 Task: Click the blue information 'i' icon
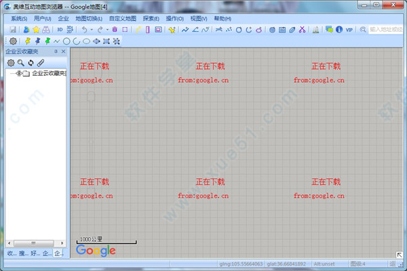click(339, 29)
